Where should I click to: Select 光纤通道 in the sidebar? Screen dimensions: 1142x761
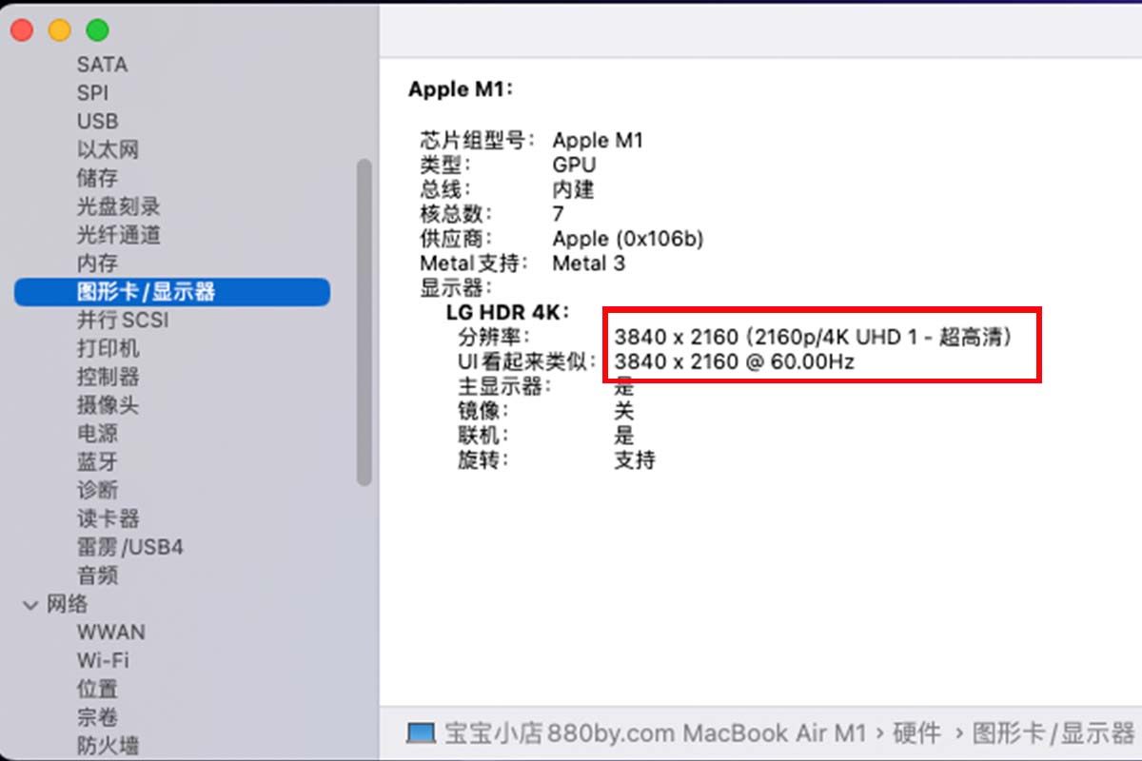click(119, 235)
